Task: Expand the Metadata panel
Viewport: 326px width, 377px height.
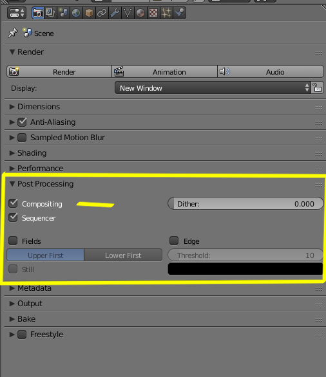Action: pos(12,288)
